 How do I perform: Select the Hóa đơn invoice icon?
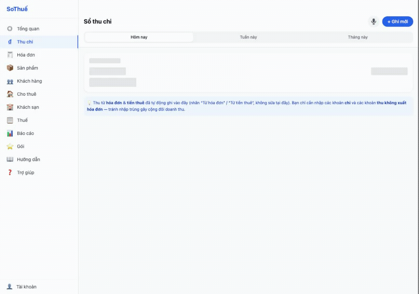(10, 55)
